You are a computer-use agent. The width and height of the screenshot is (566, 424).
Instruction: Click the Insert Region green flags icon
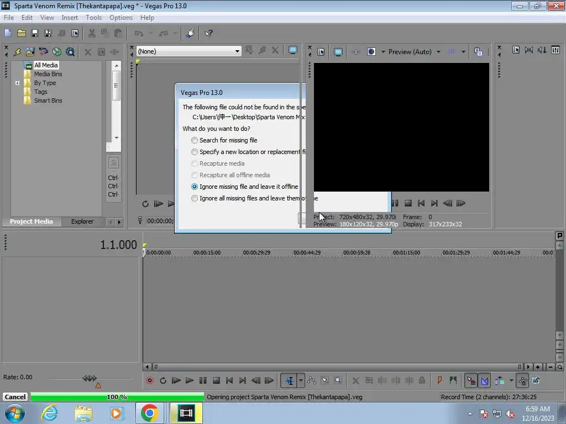tap(453, 380)
